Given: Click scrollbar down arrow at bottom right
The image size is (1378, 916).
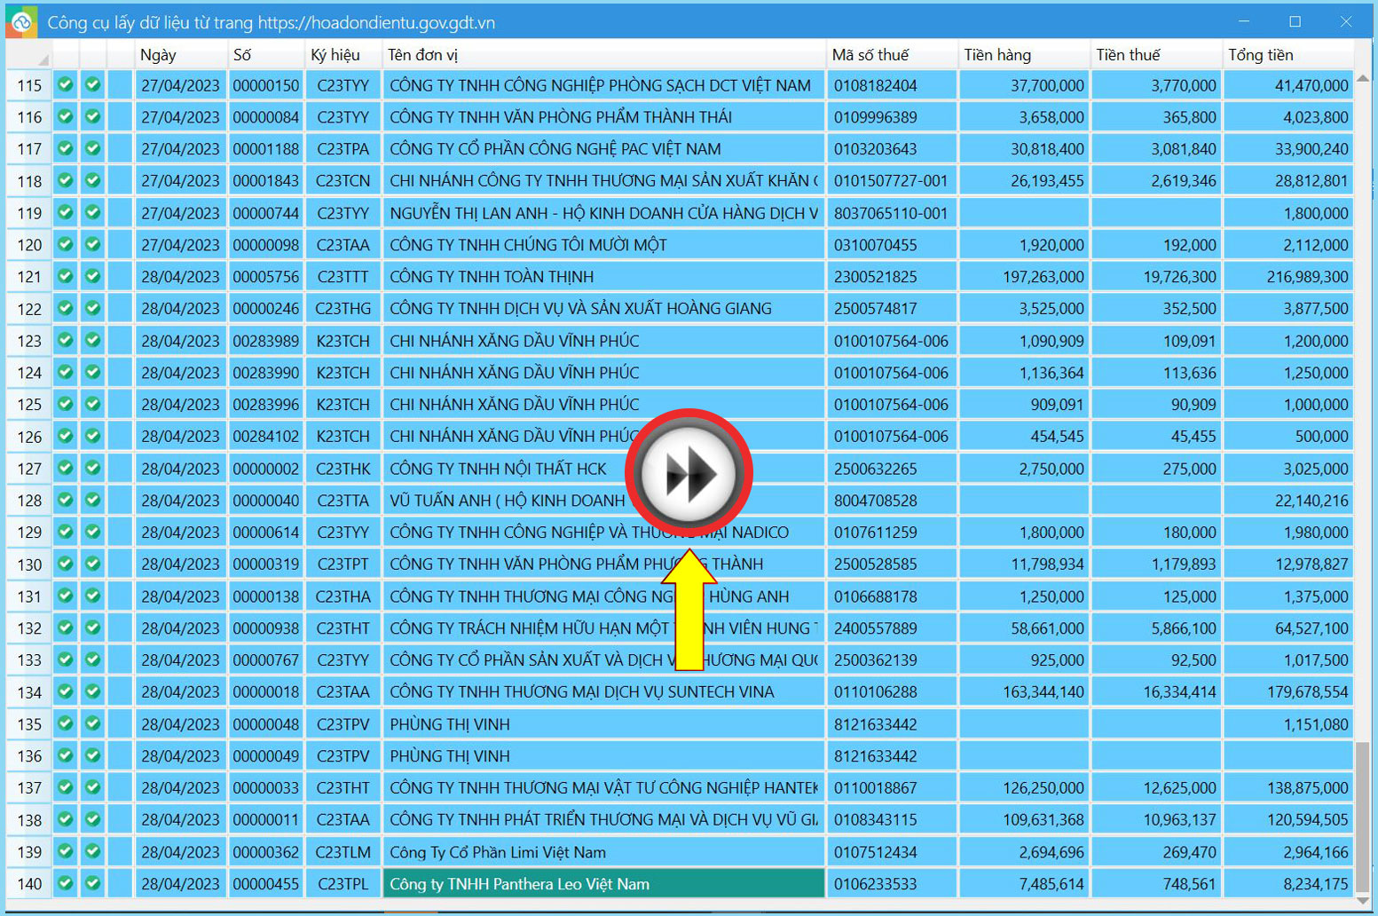Looking at the screenshot, I should (1364, 901).
